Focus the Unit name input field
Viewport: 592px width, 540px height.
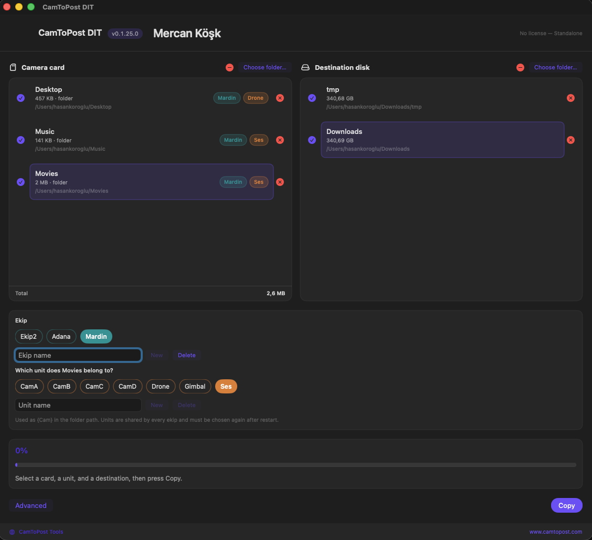78,405
